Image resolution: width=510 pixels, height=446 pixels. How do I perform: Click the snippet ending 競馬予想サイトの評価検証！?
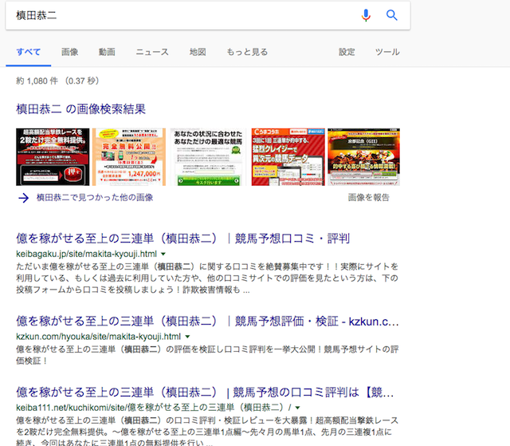point(207,355)
